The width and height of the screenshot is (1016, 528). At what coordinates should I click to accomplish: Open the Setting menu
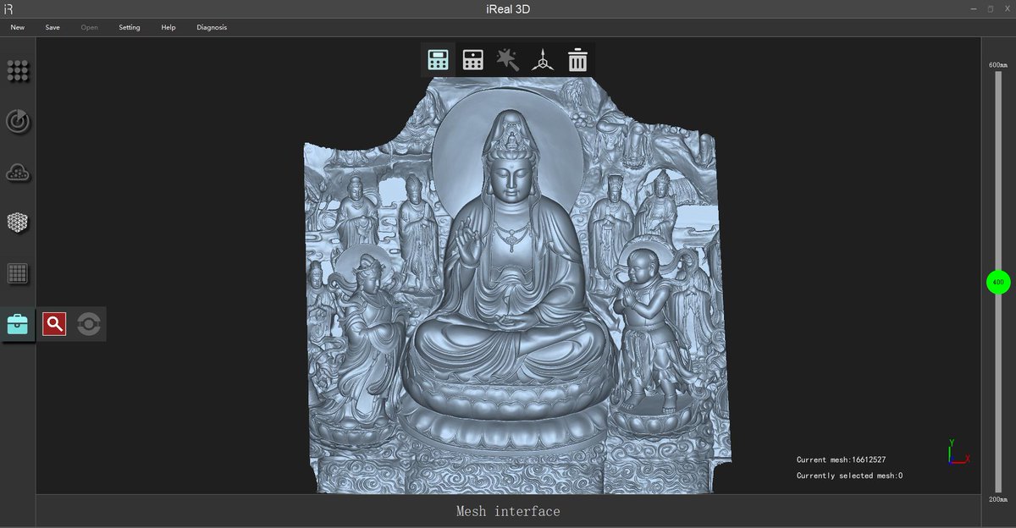coord(130,27)
